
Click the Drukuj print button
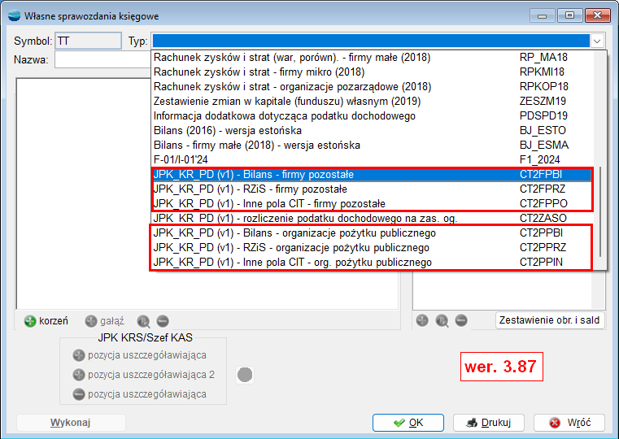pos(488,423)
